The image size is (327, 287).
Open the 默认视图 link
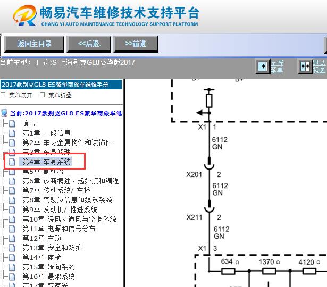coord(319,66)
